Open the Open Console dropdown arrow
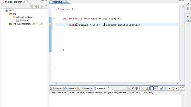 [176, 89]
